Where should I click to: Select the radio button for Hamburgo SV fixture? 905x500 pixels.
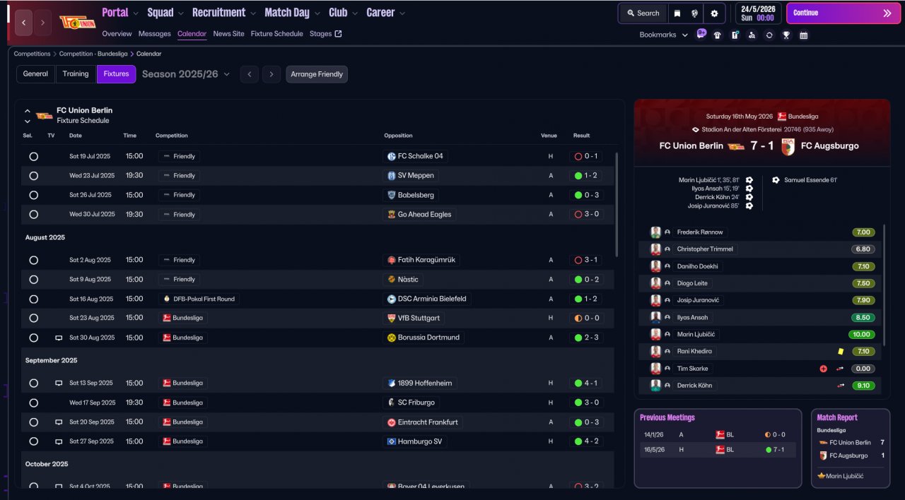(33, 441)
